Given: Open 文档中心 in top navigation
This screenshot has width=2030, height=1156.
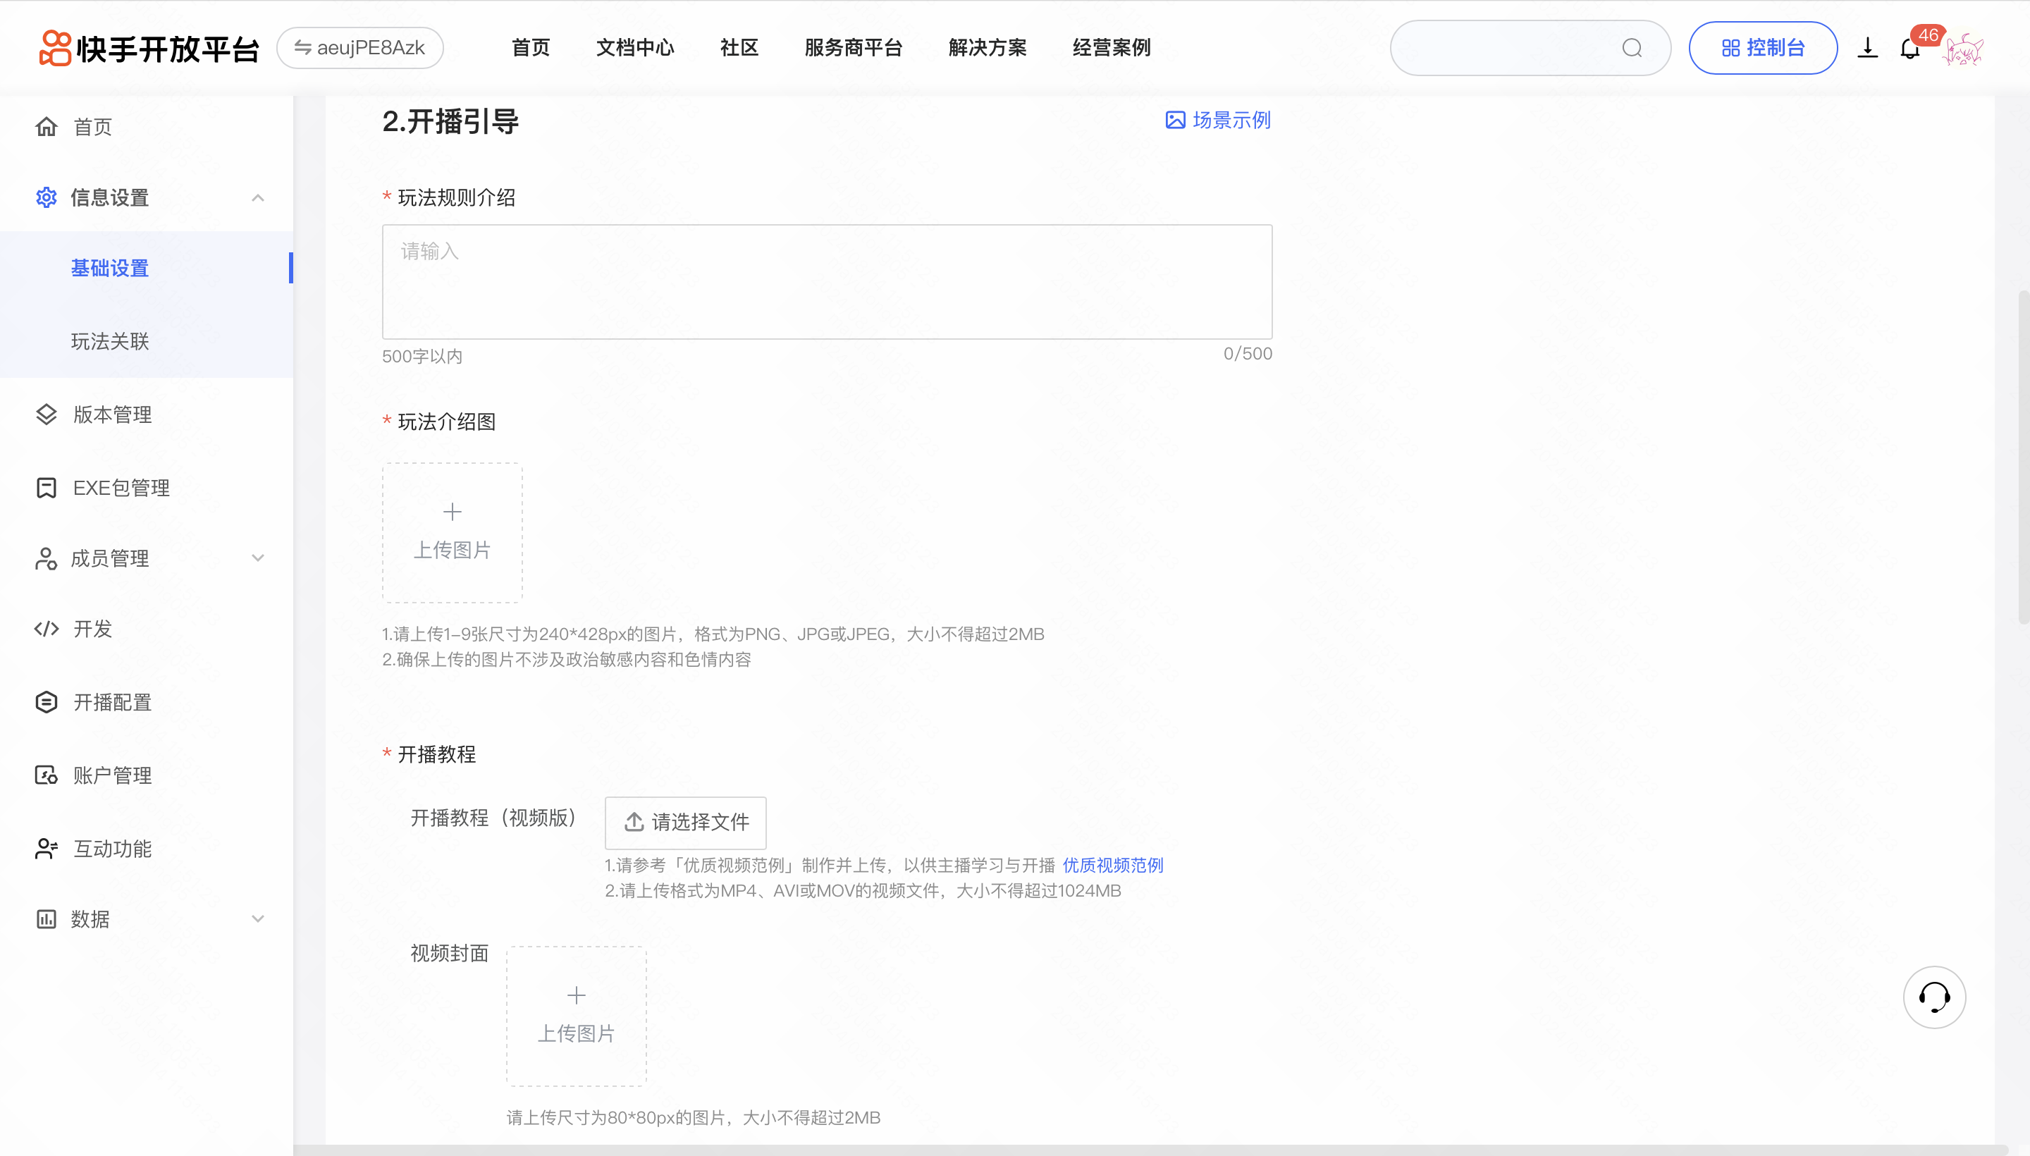Looking at the screenshot, I should coord(634,49).
